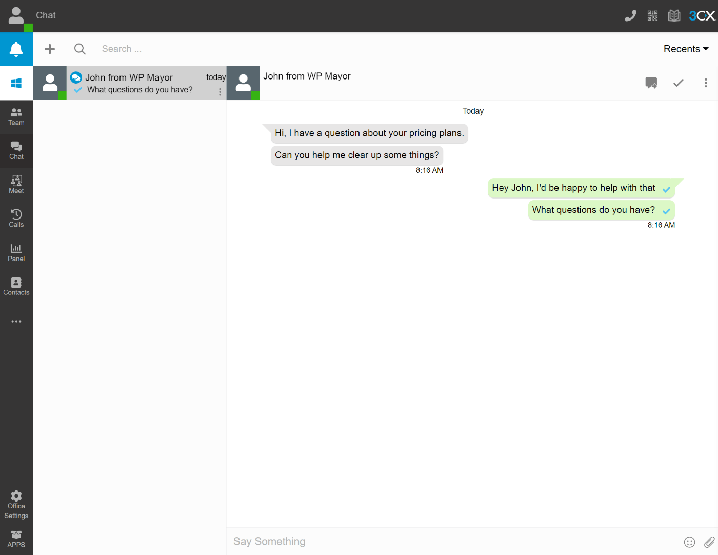Click message about pricing plans question

coord(369,133)
